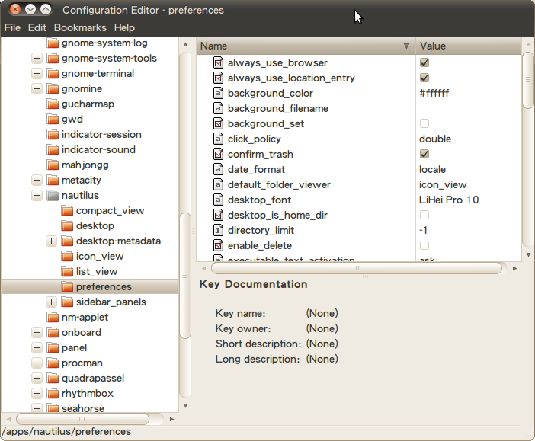The image size is (535, 441).
Task: Click the indicator-session folder icon
Action: [53, 135]
